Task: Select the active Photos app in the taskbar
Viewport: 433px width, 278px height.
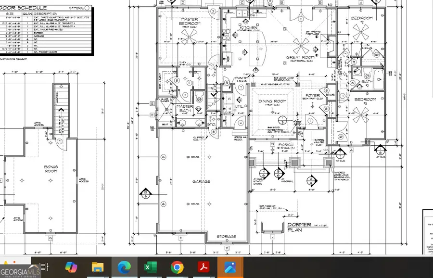Action: (230, 268)
